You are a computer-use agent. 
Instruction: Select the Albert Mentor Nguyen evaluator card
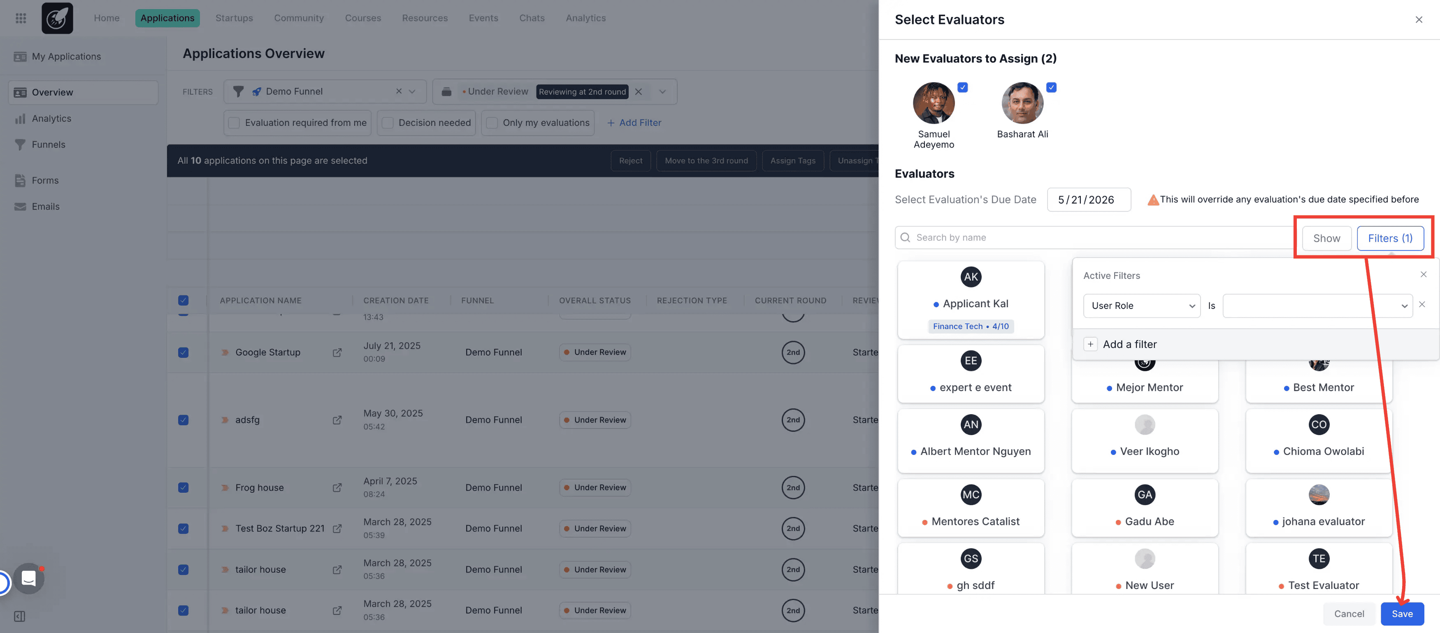coord(971,441)
